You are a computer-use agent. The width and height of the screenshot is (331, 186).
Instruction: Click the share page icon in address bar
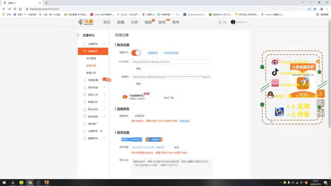(309, 9)
